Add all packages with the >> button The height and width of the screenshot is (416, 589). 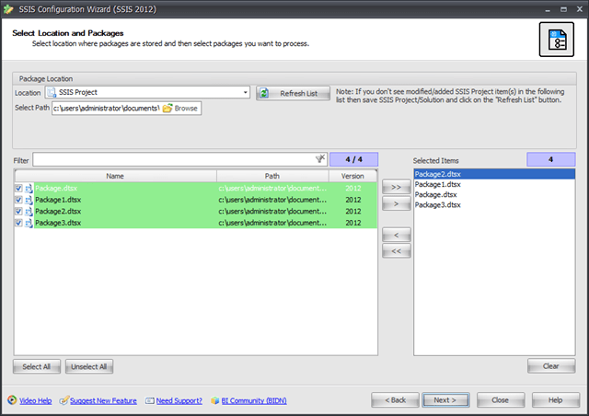[x=397, y=187]
